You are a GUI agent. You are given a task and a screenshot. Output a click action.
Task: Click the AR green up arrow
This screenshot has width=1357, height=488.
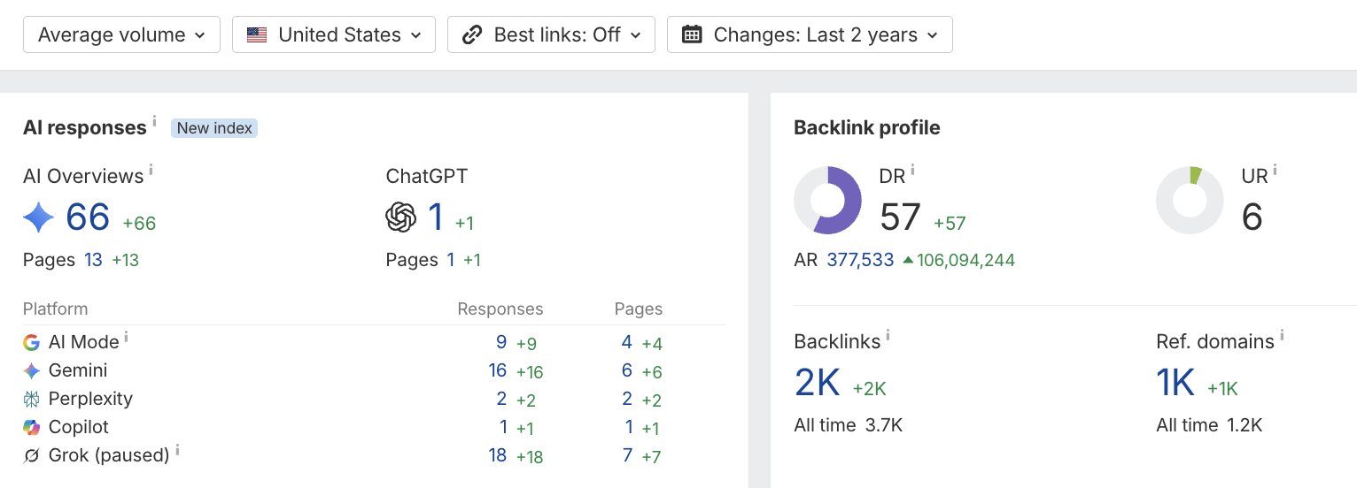908,260
